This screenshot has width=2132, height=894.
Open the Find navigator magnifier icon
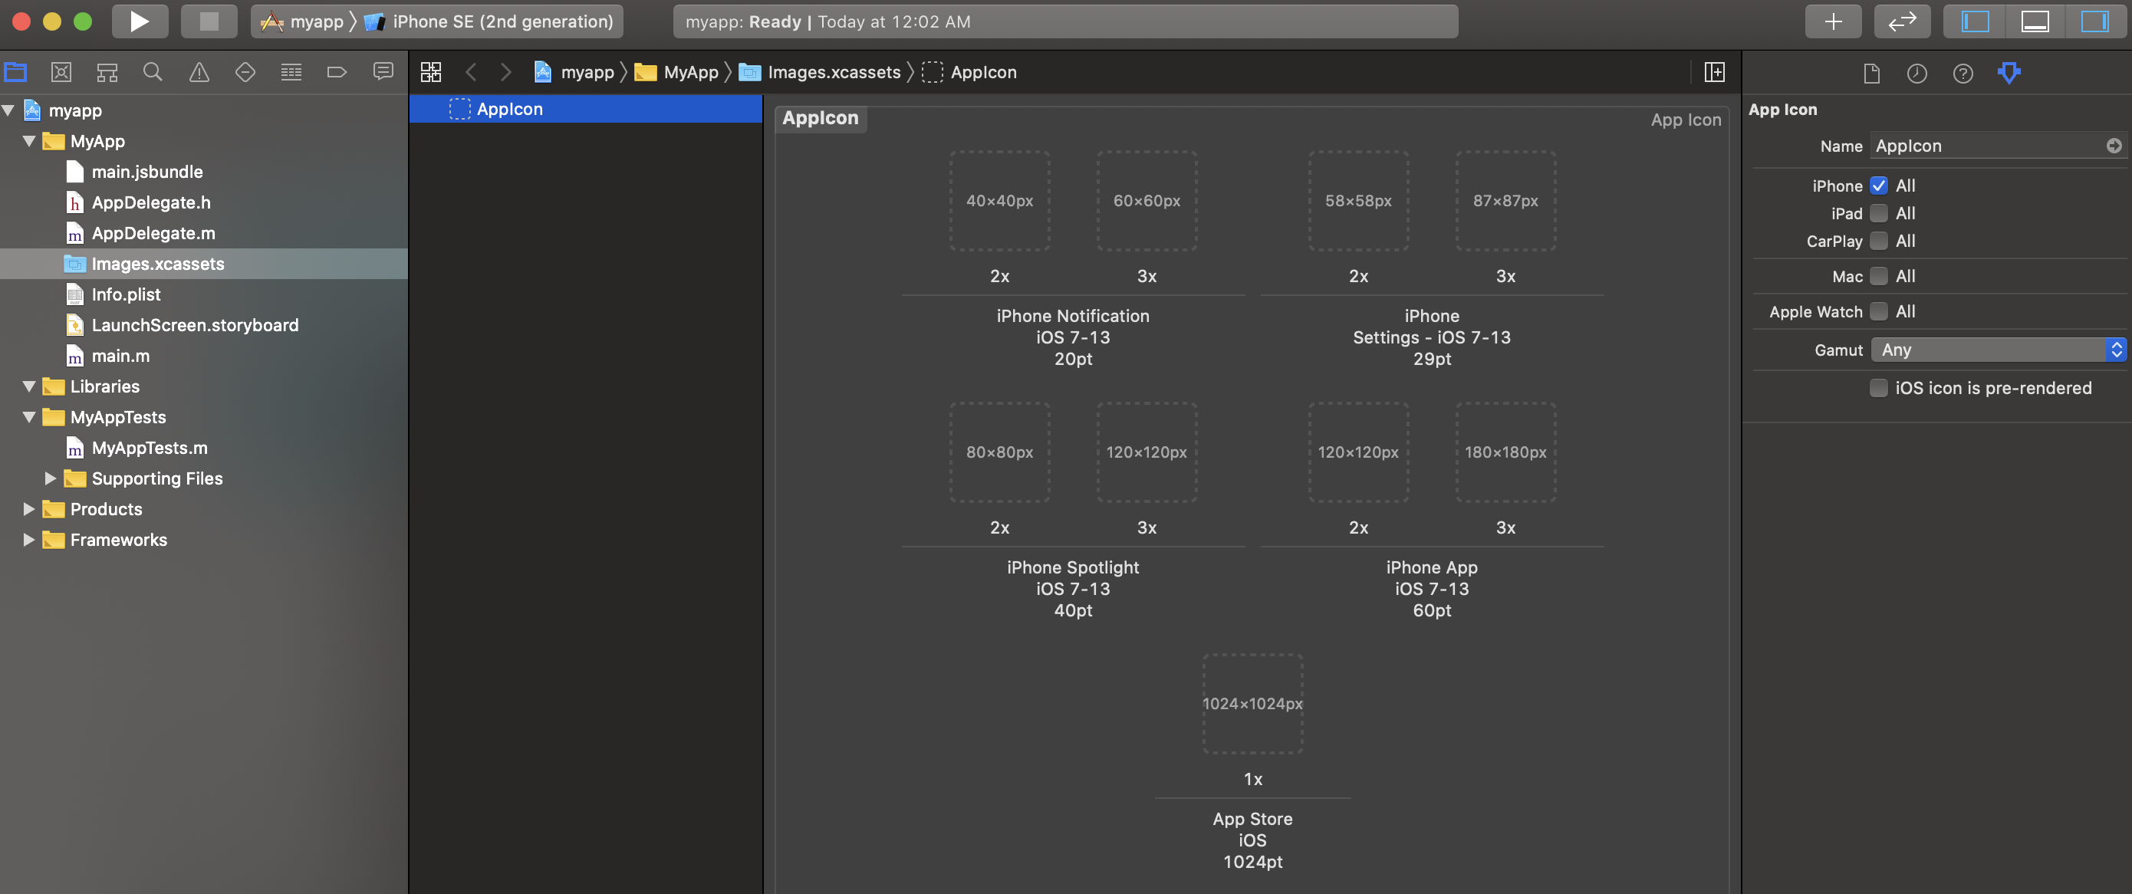click(153, 72)
